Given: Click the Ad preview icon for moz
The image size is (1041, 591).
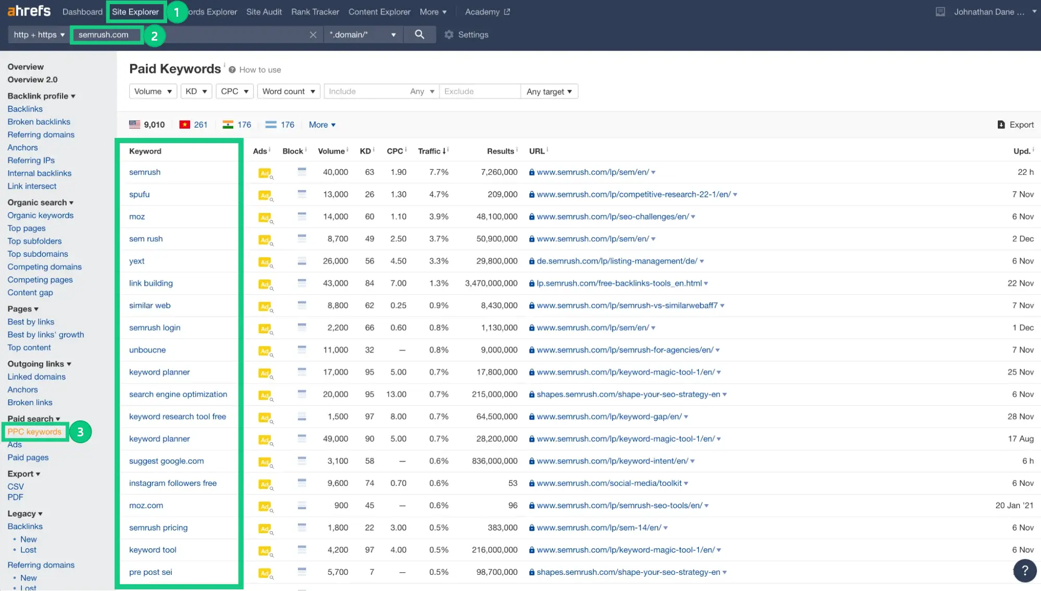Looking at the screenshot, I should pos(265,218).
